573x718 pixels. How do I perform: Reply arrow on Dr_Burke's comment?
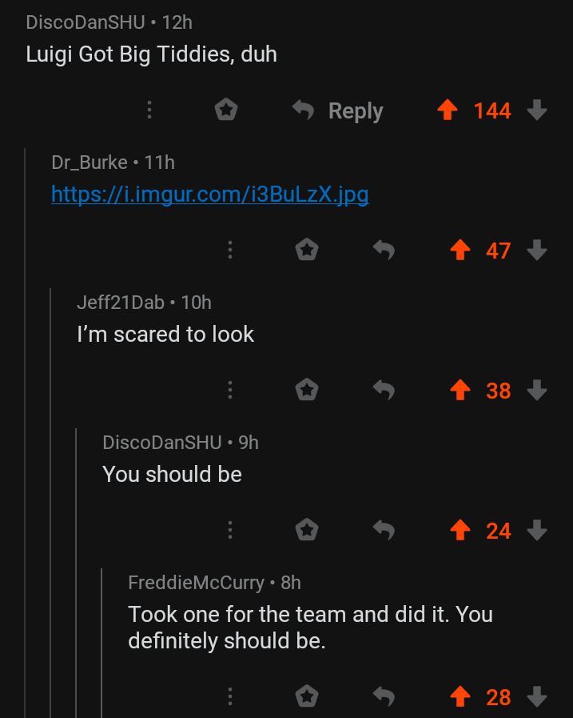click(x=384, y=250)
